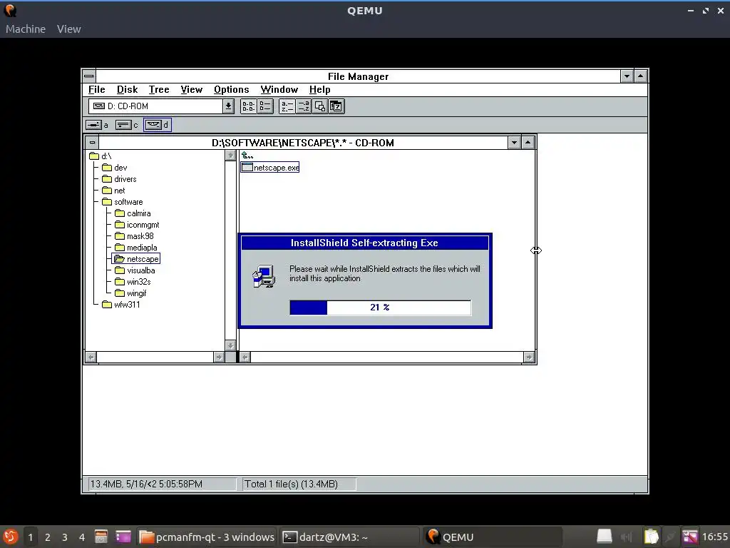The width and height of the screenshot is (730, 548).
Task: Select the software folder
Action: (123, 202)
